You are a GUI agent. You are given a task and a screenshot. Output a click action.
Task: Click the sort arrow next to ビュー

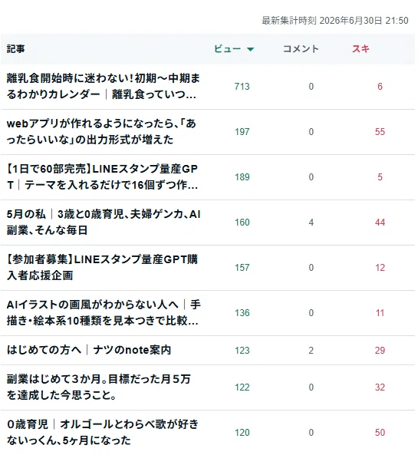(250, 49)
